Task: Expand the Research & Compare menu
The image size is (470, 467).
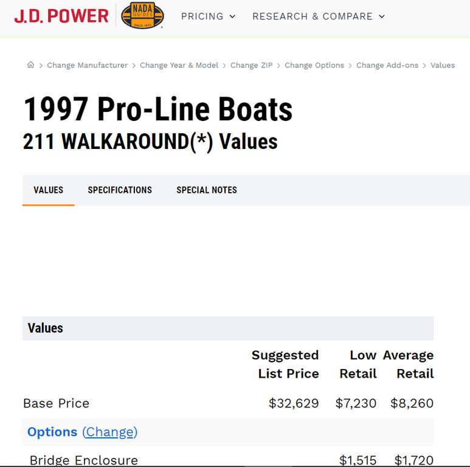Action: click(319, 16)
